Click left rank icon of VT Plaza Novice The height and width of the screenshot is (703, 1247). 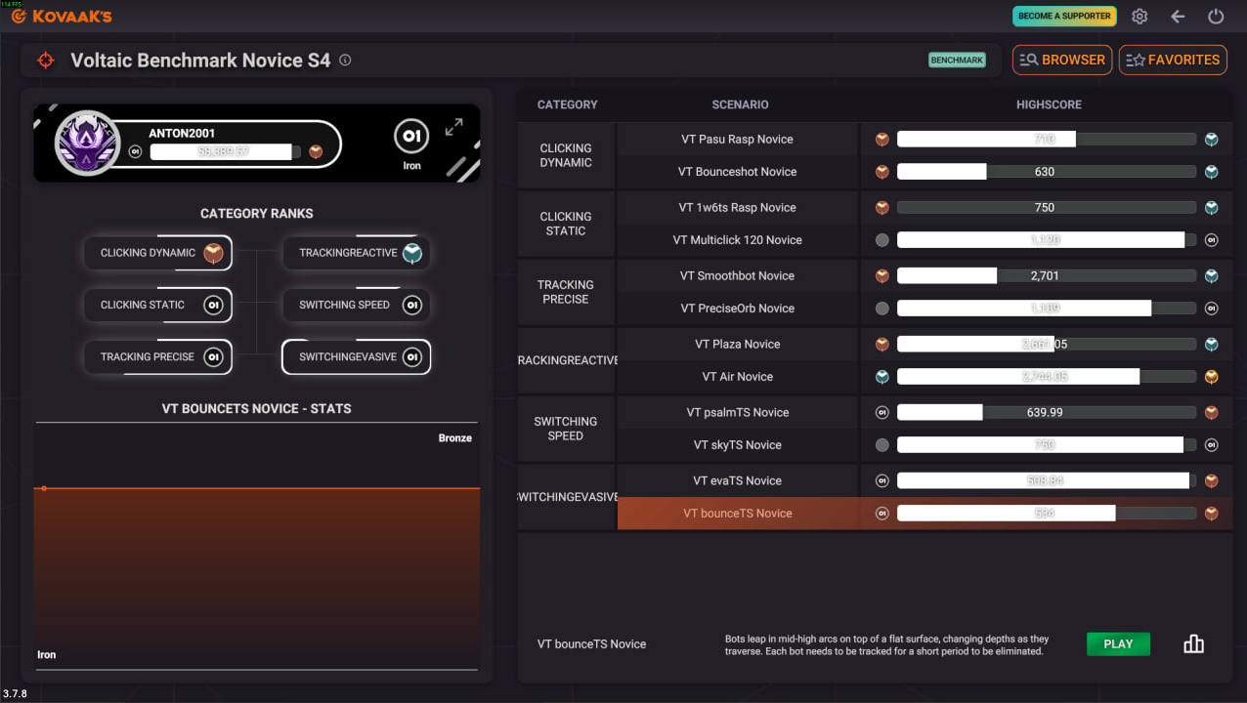click(882, 345)
